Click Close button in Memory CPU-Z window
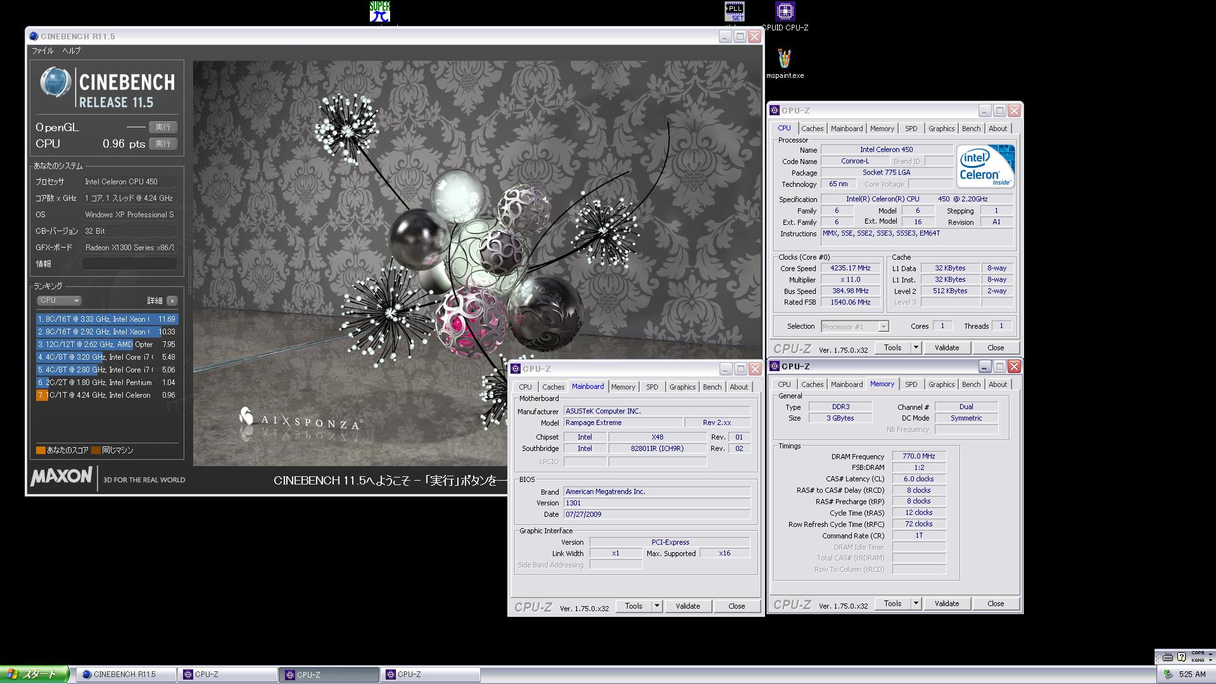The image size is (1216, 684). coord(996,604)
